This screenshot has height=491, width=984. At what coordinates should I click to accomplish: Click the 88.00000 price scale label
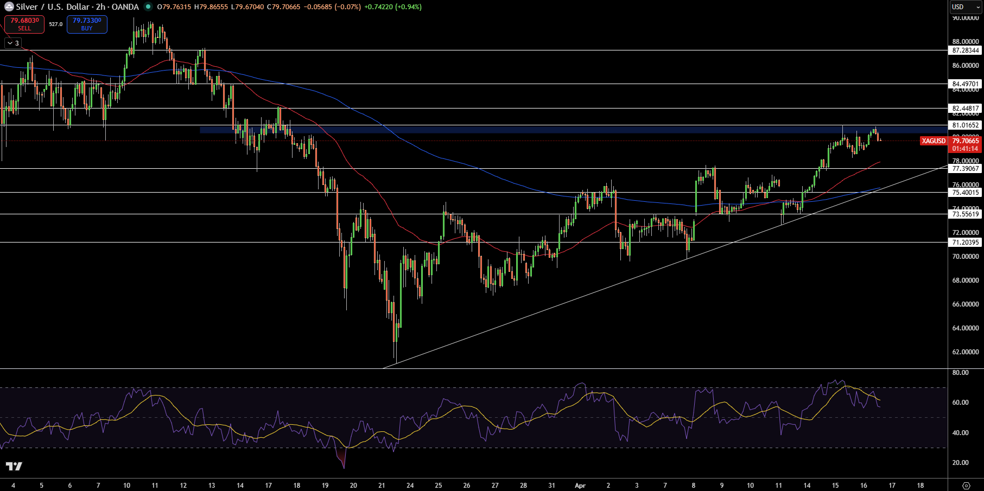click(x=966, y=42)
